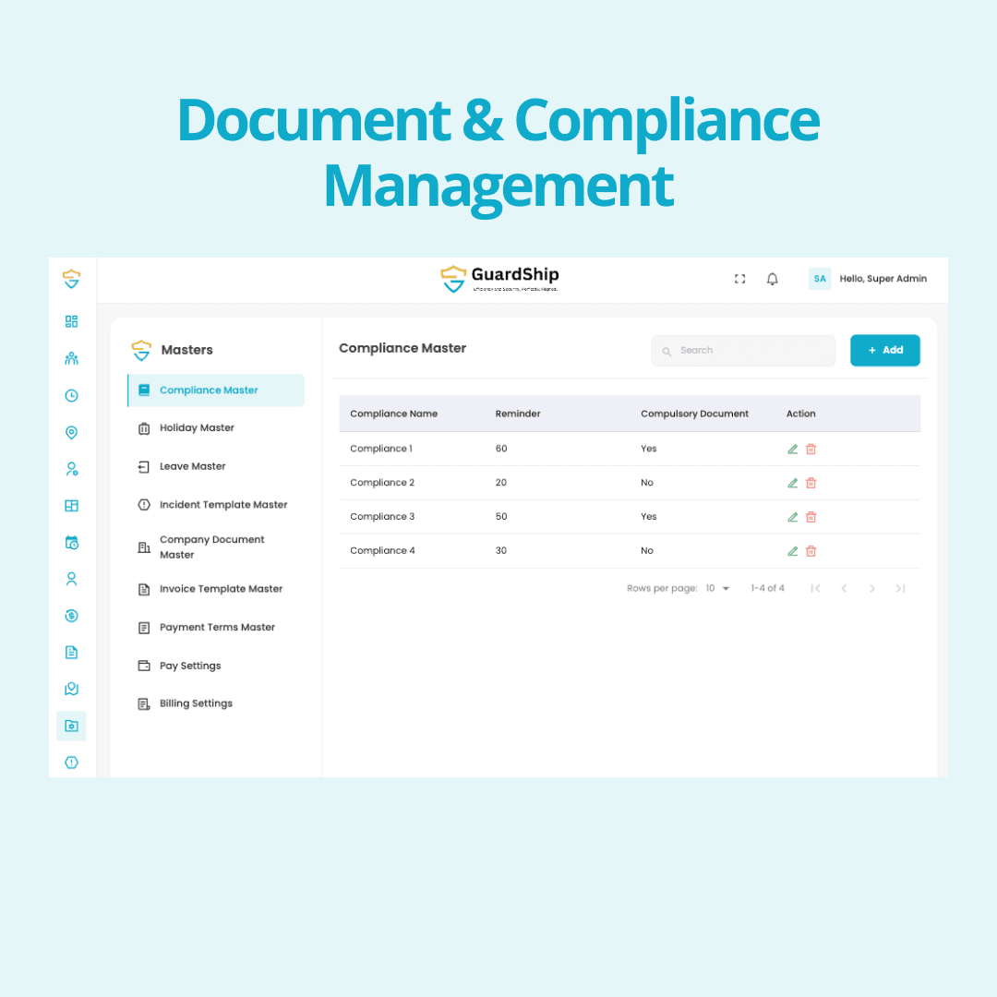This screenshot has width=997, height=997.
Task: Click the SA avatar badge
Action: (x=820, y=279)
